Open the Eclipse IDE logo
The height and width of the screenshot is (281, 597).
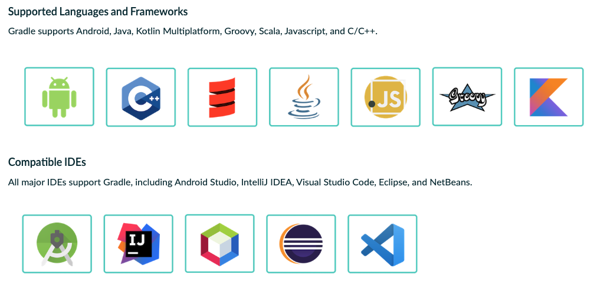point(301,244)
